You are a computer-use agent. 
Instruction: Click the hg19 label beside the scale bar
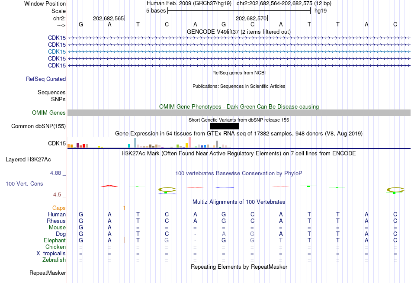[x=321, y=11]
